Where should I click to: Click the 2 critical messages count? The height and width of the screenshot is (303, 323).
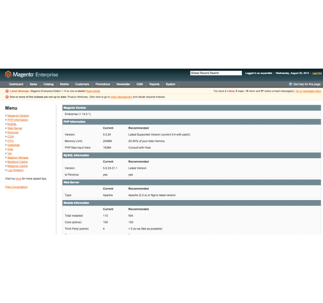pyautogui.click(x=229, y=91)
